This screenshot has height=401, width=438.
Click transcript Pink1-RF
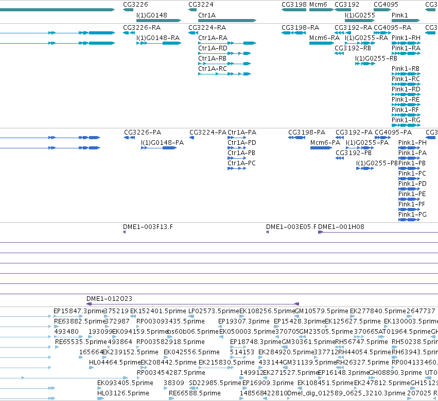pyautogui.click(x=405, y=110)
